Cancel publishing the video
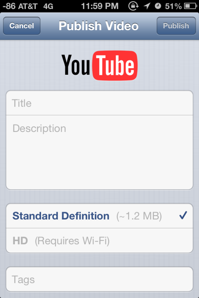This screenshot has width=199, height=298. tap(22, 26)
